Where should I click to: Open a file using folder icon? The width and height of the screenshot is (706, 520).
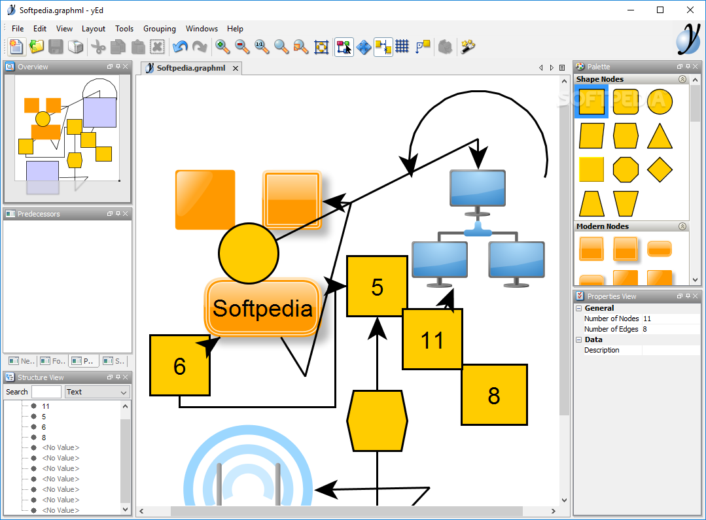[x=37, y=47]
